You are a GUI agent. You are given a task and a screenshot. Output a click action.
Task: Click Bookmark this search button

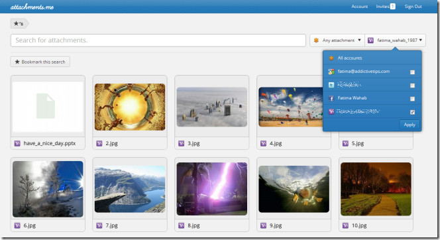click(x=40, y=62)
